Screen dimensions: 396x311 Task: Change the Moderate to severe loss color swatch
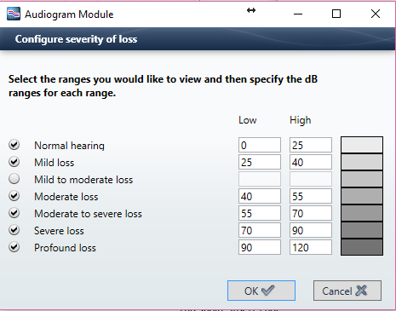coord(362,213)
